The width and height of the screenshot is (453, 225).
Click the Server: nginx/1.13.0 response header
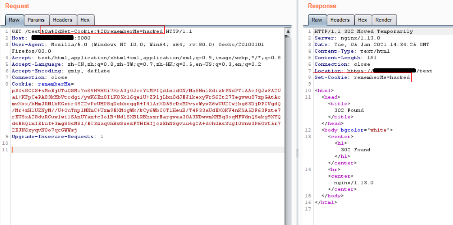tap(347, 38)
